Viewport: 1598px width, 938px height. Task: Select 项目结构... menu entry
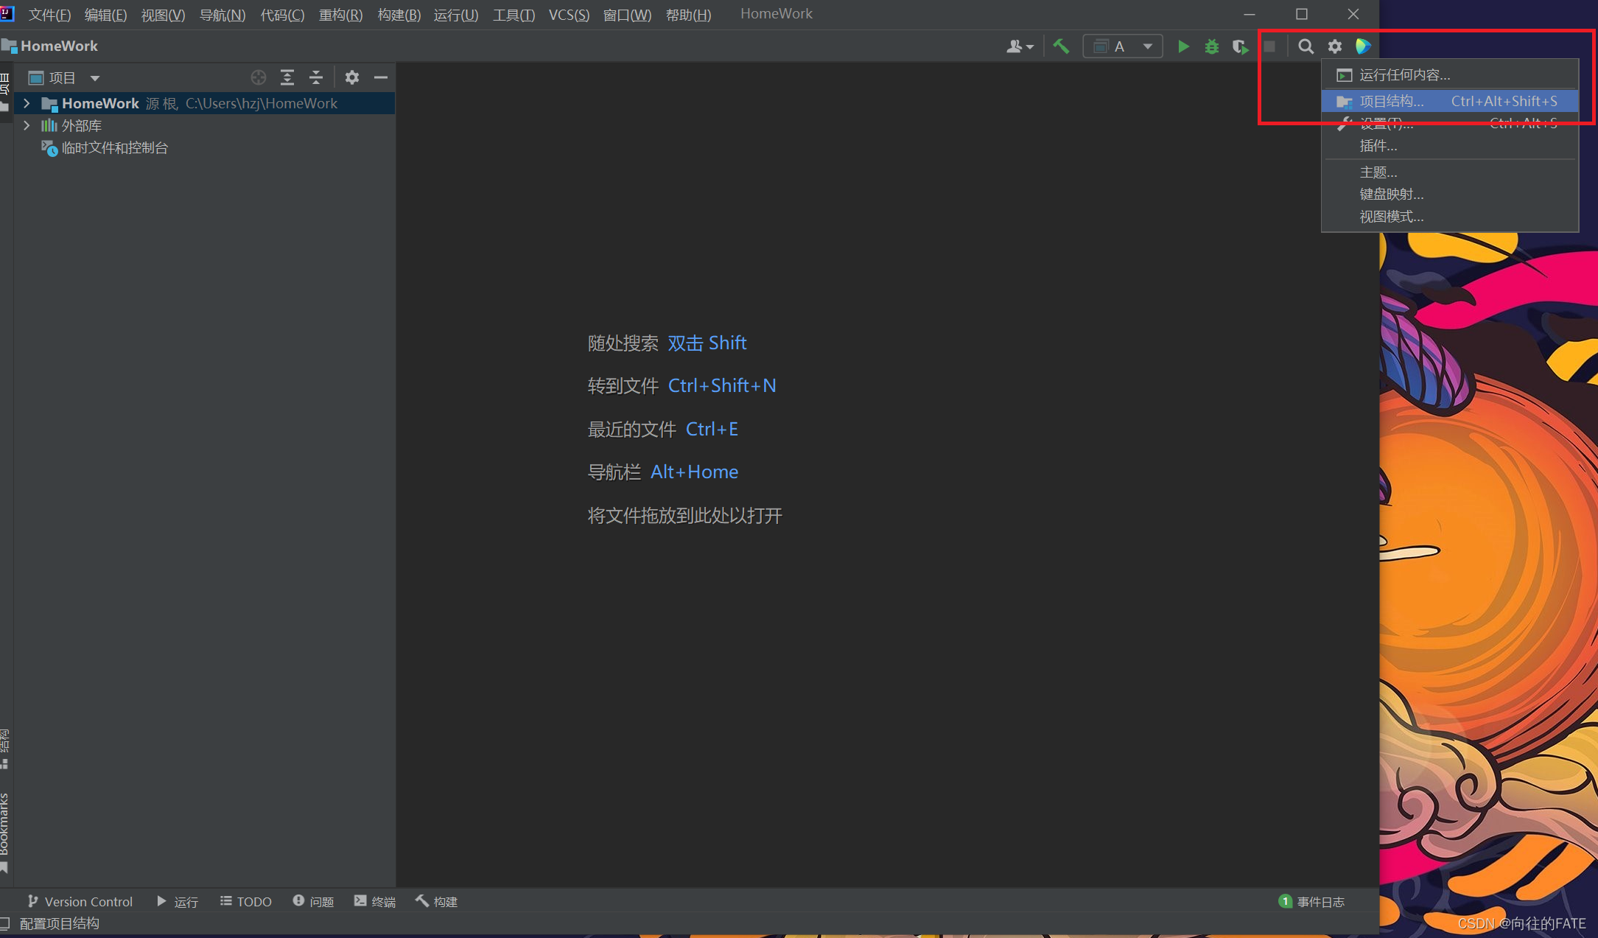(1391, 101)
